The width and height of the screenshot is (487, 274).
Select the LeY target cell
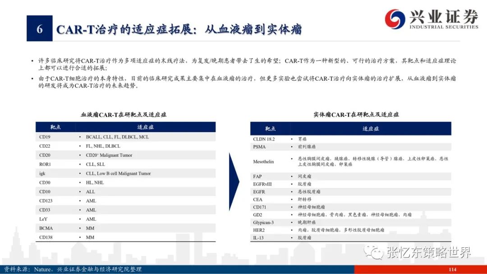click(x=43, y=219)
